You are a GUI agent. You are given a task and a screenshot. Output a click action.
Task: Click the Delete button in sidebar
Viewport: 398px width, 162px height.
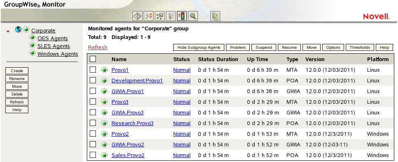coord(17,94)
